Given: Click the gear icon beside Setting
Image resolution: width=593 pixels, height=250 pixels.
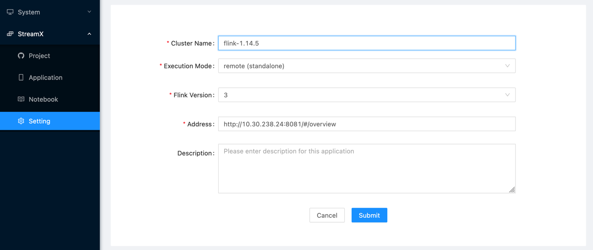Looking at the screenshot, I should 21,121.
